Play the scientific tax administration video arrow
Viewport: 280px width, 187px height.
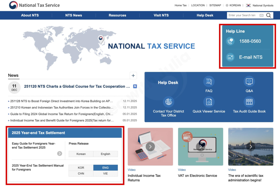click(x=251, y=147)
